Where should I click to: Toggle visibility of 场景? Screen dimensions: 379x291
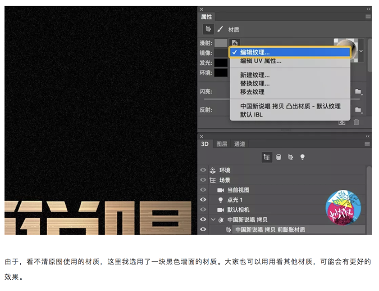(x=203, y=180)
